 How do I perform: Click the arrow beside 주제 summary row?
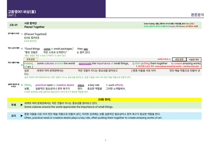(21, 105)
